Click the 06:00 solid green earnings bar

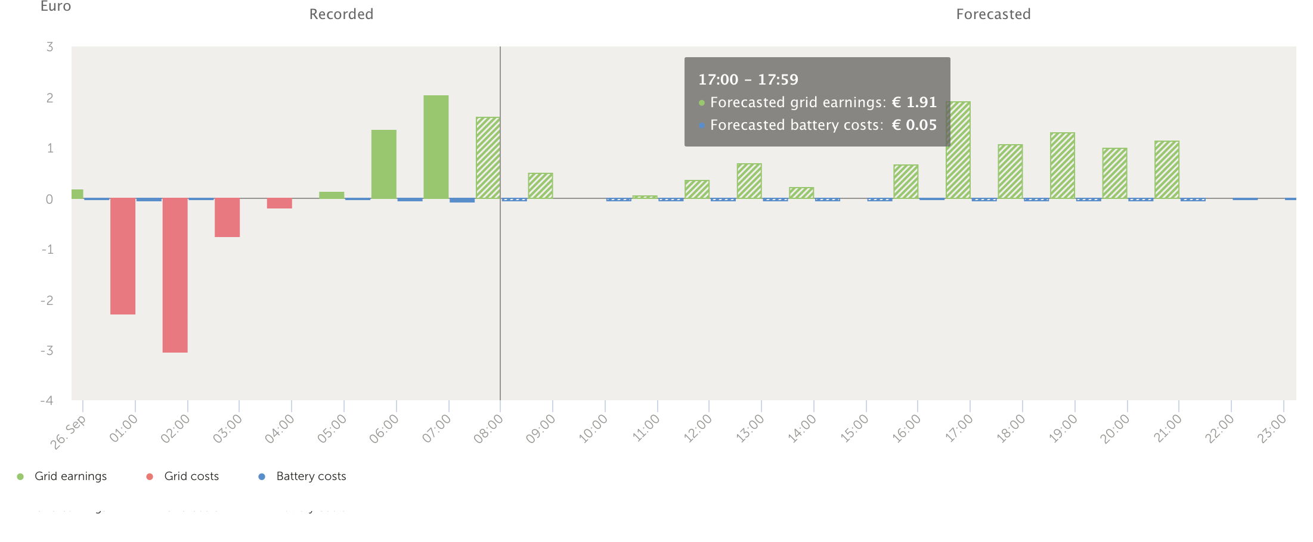pos(383,164)
